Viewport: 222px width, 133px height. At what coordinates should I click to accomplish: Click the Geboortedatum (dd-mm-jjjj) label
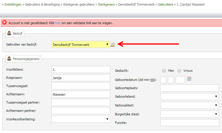click(x=136, y=80)
